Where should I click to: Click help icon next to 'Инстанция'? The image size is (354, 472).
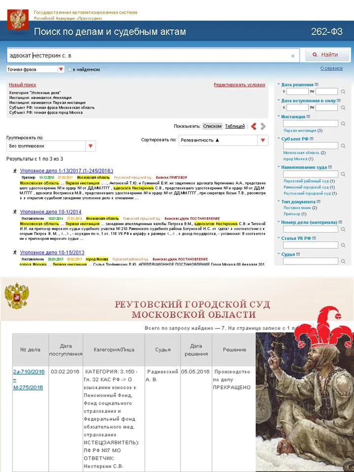(308, 117)
